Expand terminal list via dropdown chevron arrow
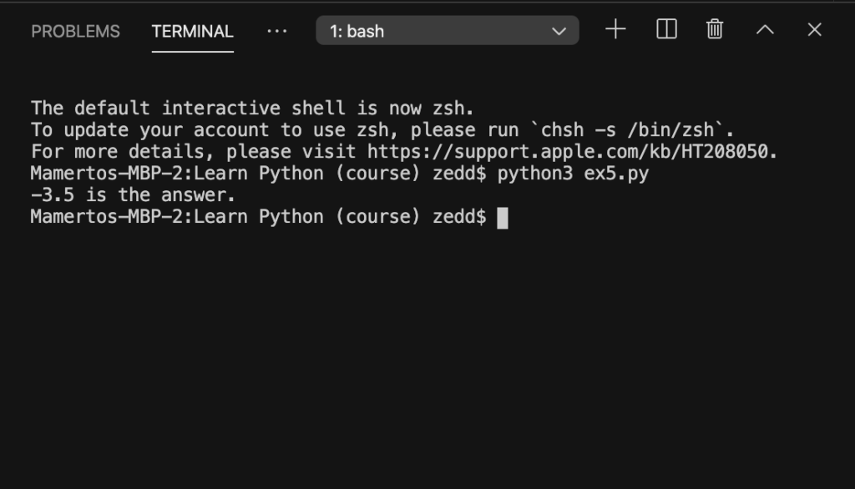The width and height of the screenshot is (855, 489). 559,31
